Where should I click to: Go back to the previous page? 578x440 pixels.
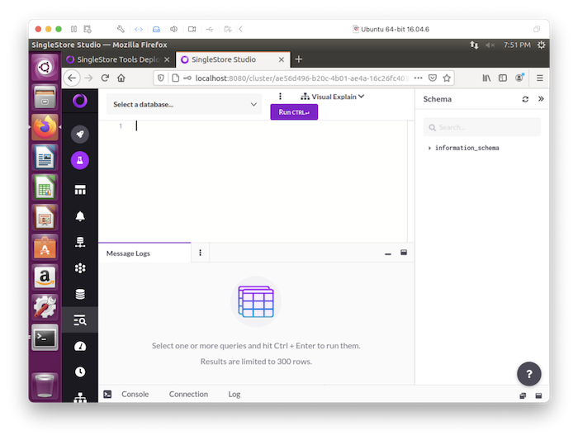[72, 78]
